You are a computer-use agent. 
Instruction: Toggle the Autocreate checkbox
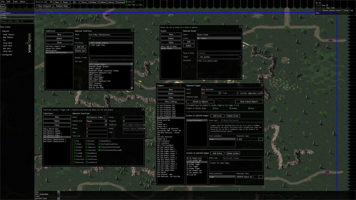click(x=86, y=150)
